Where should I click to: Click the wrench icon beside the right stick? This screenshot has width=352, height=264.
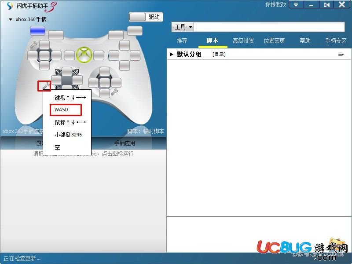pyautogui.click(x=114, y=92)
